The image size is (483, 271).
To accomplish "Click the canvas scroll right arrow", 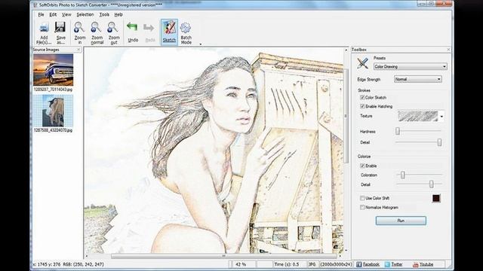I will tap(340, 256).
